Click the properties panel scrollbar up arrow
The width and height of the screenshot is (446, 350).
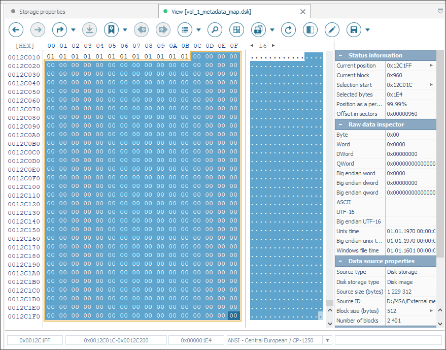point(440,310)
